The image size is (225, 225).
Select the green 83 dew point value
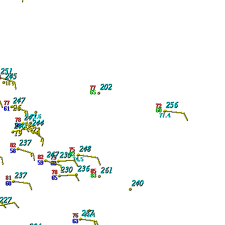click(x=93, y=175)
